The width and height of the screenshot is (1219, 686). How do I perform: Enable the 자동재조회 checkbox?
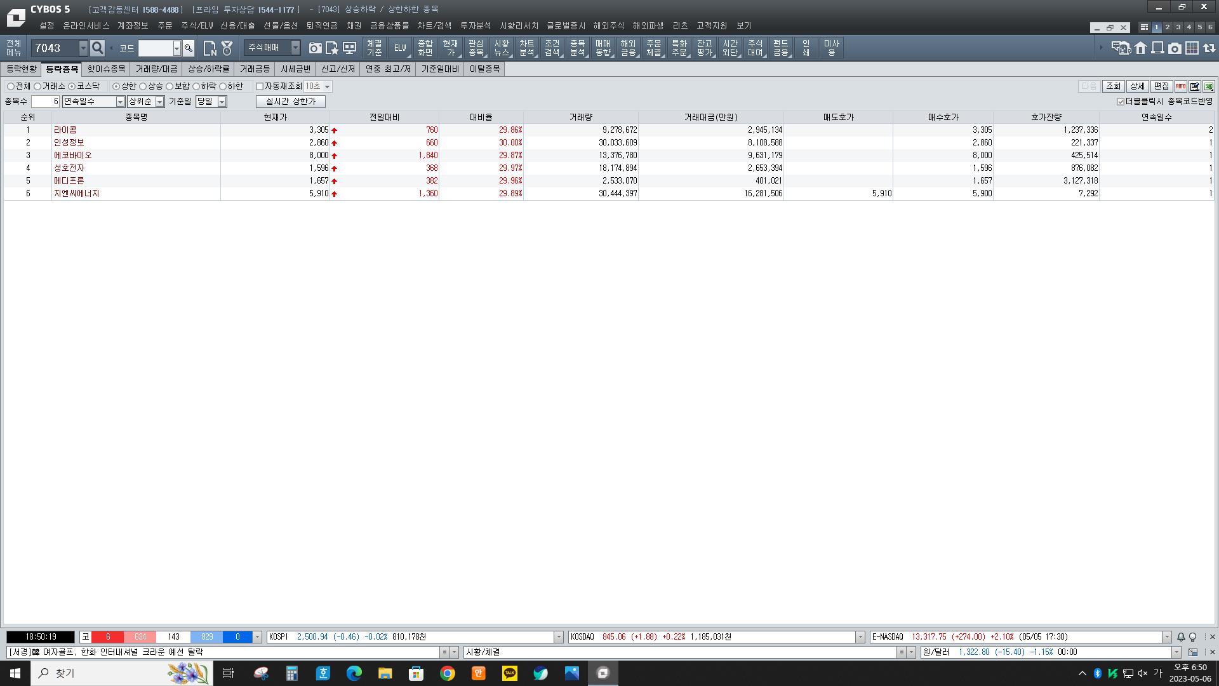coord(260,86)
